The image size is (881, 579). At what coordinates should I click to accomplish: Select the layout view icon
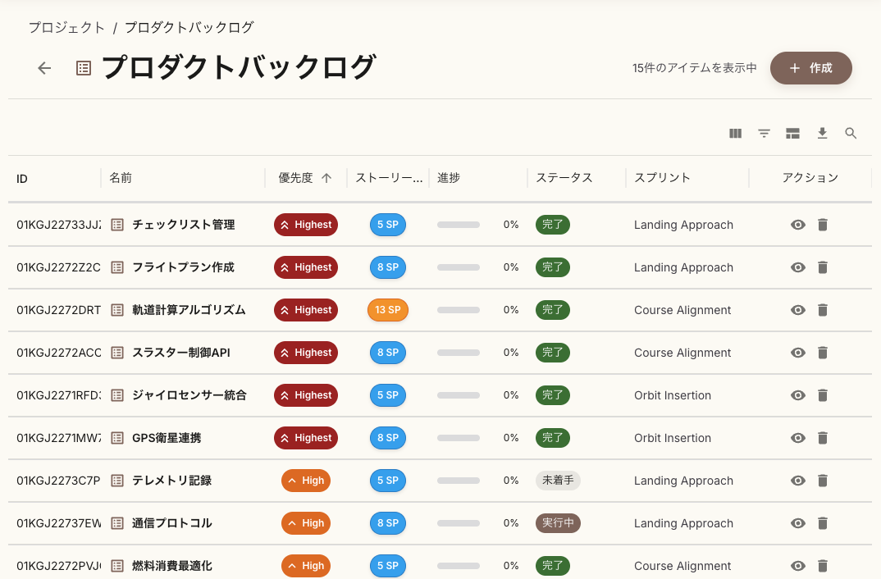(792, 133)
